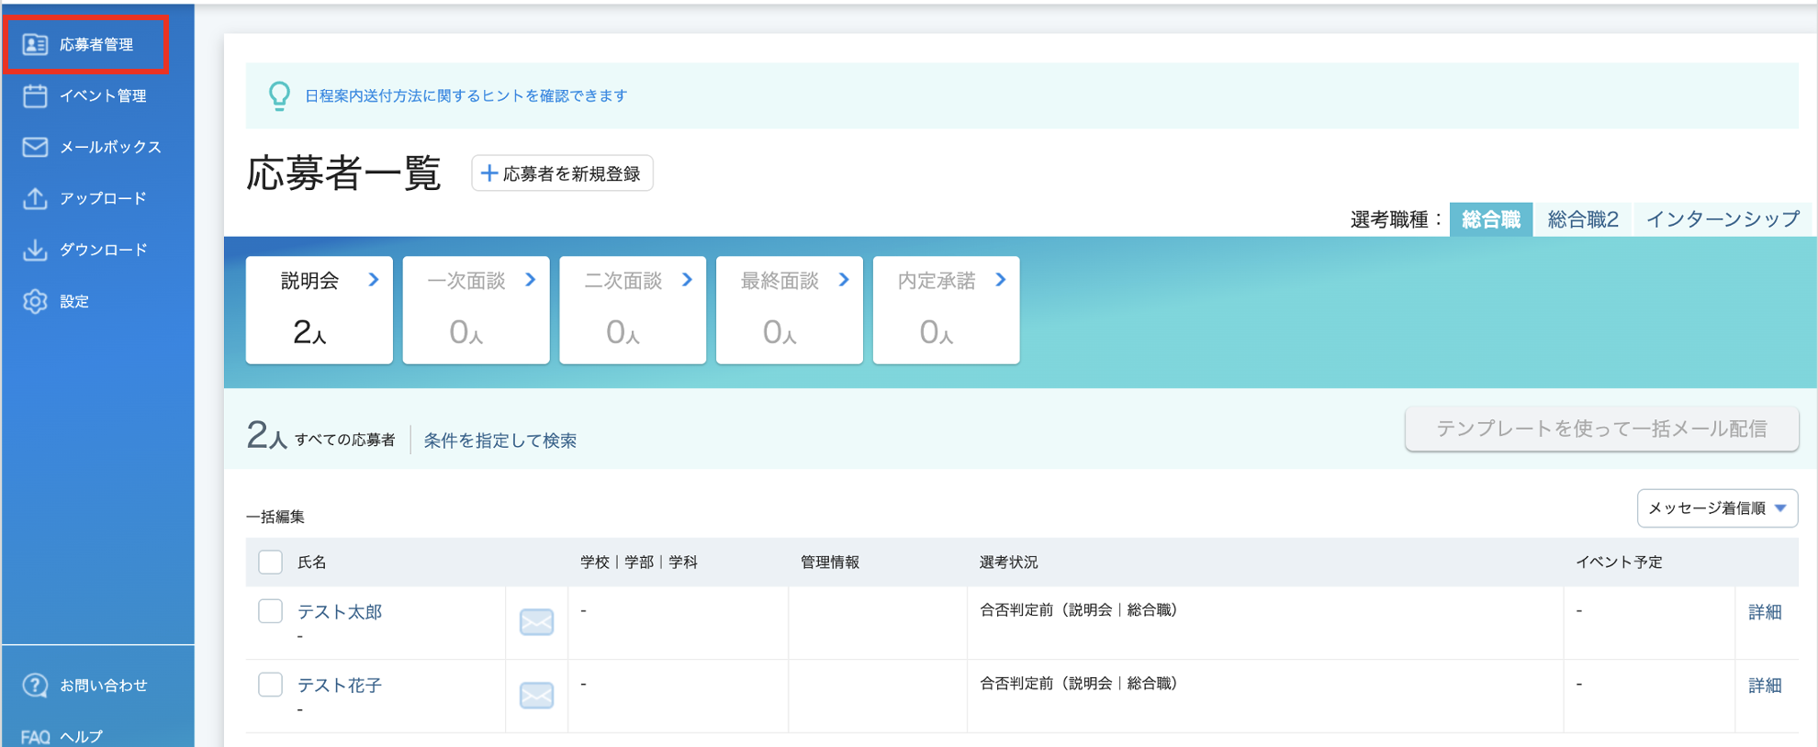Click the applicant card icon beside 応募者管理
Viewport: 1818px width, 747px height.
(x=35, y=44)
